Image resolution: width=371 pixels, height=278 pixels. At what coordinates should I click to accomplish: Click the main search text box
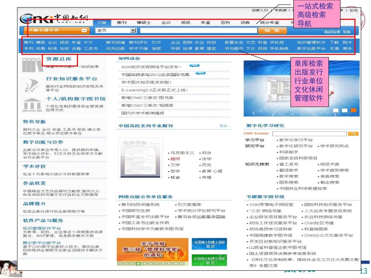[x=198, y=30]
